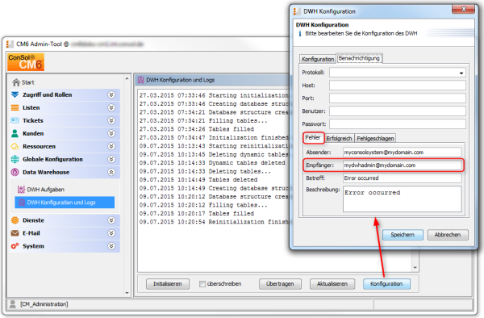The image size is (484, 318).
Task: Click the Dienste gear icon
Action: (x=15, y=220)
